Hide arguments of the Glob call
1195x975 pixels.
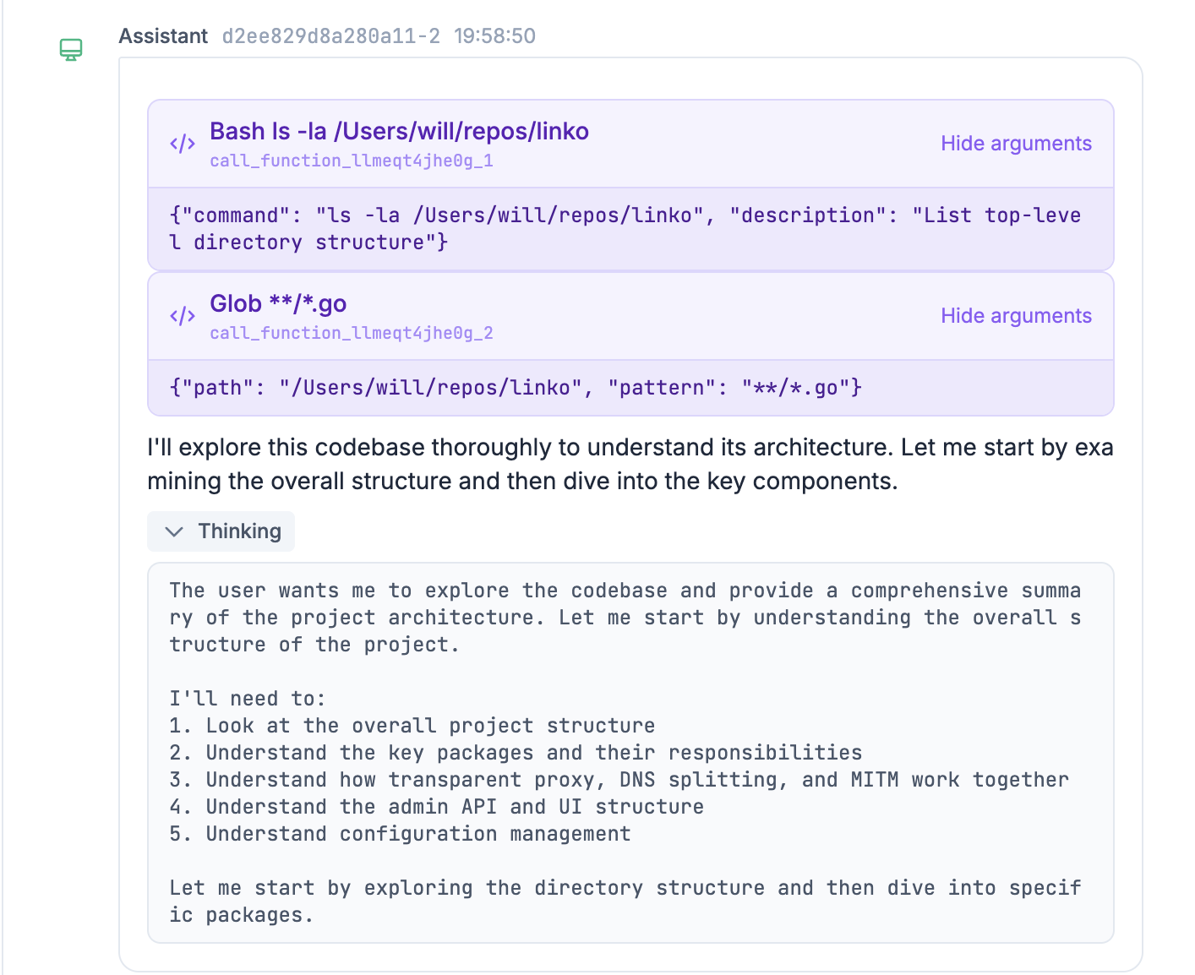coord(1016,316)
